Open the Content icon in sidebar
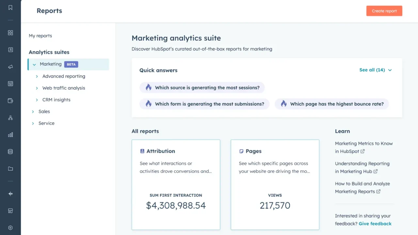This screenshot has height=235, width=418. pos(10,84)
